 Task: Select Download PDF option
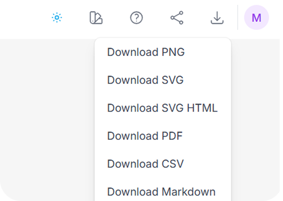coord(145,136)
